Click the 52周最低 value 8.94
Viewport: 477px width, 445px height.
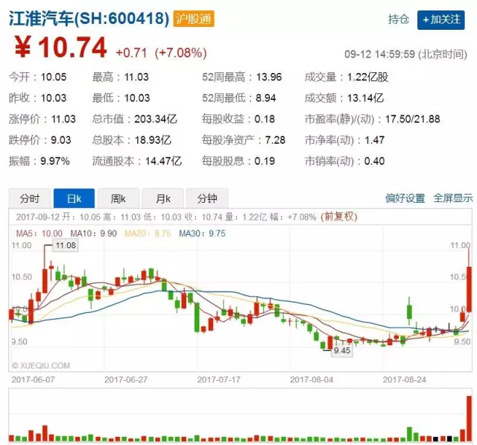[266, 98]
